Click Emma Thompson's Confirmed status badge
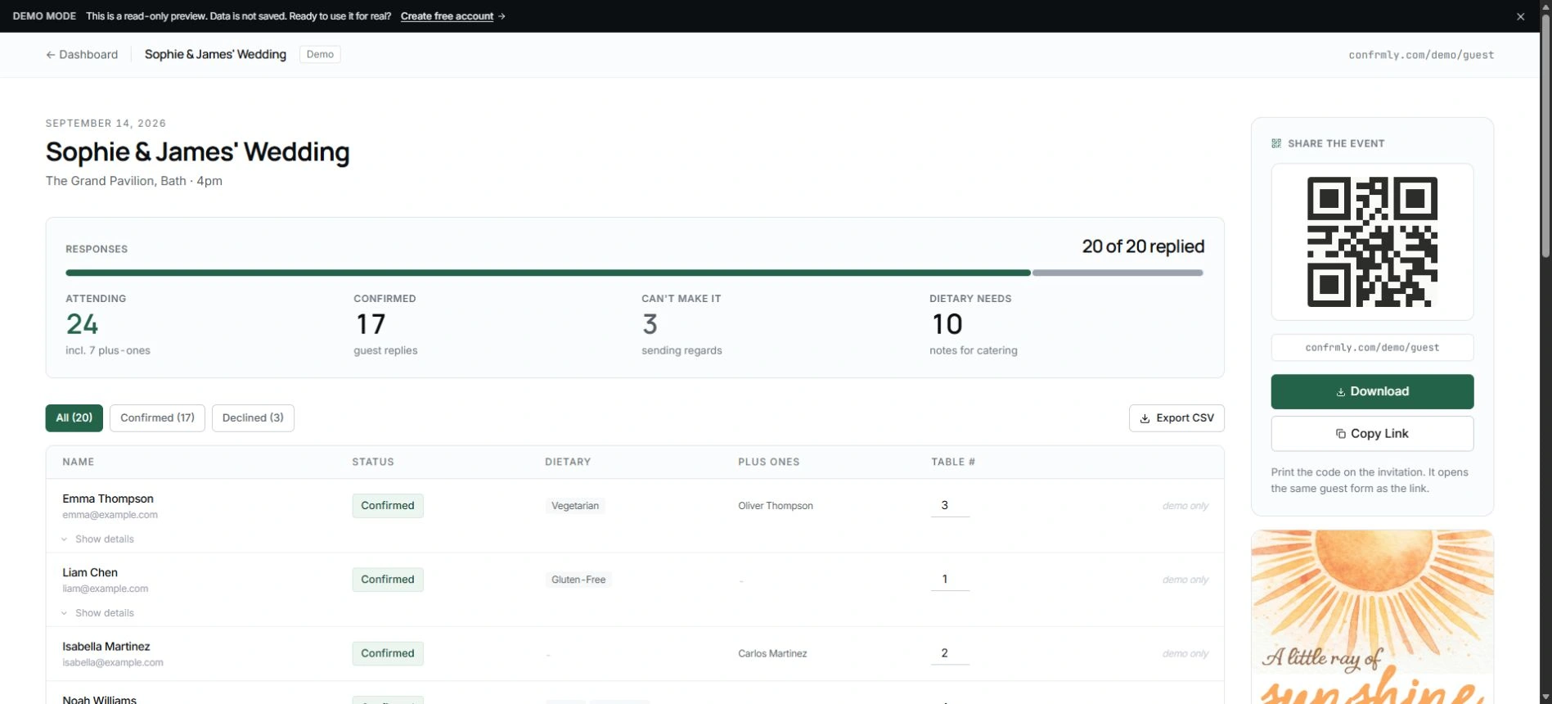This screenshot has height=704, width=1552. [x=388, y=506]
